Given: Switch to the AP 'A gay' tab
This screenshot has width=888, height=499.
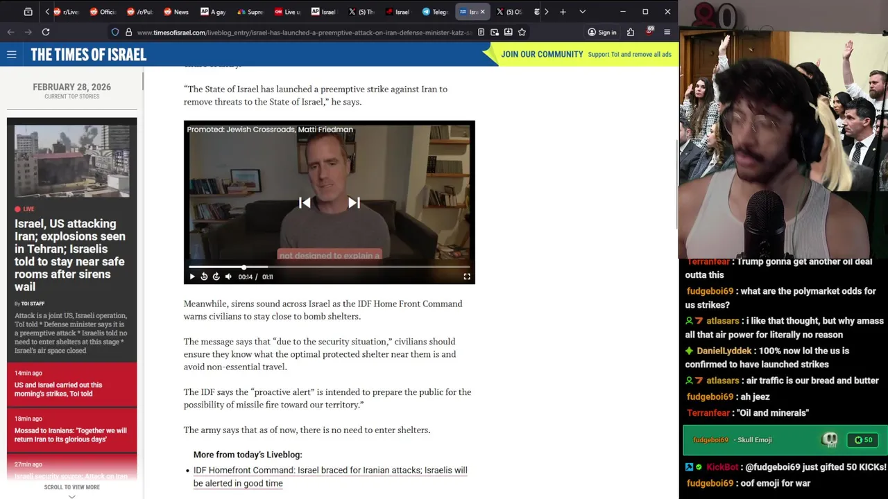Looking at the screenshot, I should click(x=213, y=12).
